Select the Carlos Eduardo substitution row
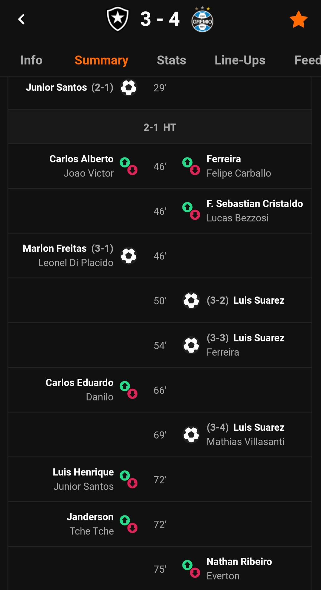321x590 pixels. [160, 390]
